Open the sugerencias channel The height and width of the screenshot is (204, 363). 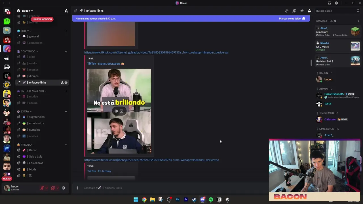(x=42, y=117)
